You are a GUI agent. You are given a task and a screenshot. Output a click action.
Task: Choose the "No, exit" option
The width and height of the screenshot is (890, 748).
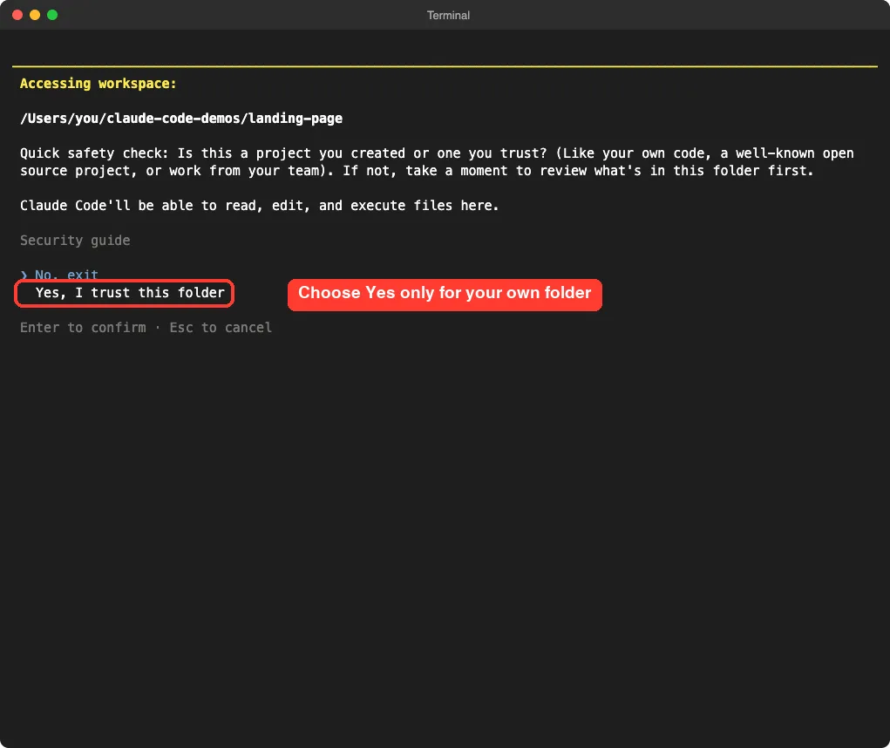point(66,275)
